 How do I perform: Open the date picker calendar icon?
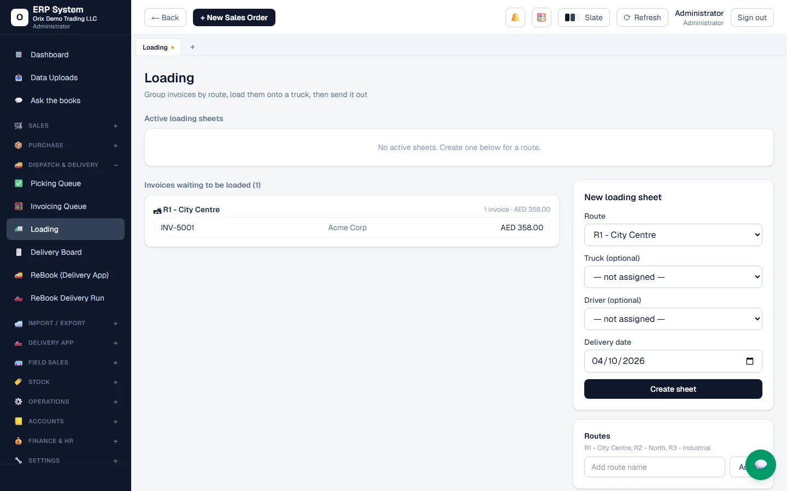click(x=750, y=361)
